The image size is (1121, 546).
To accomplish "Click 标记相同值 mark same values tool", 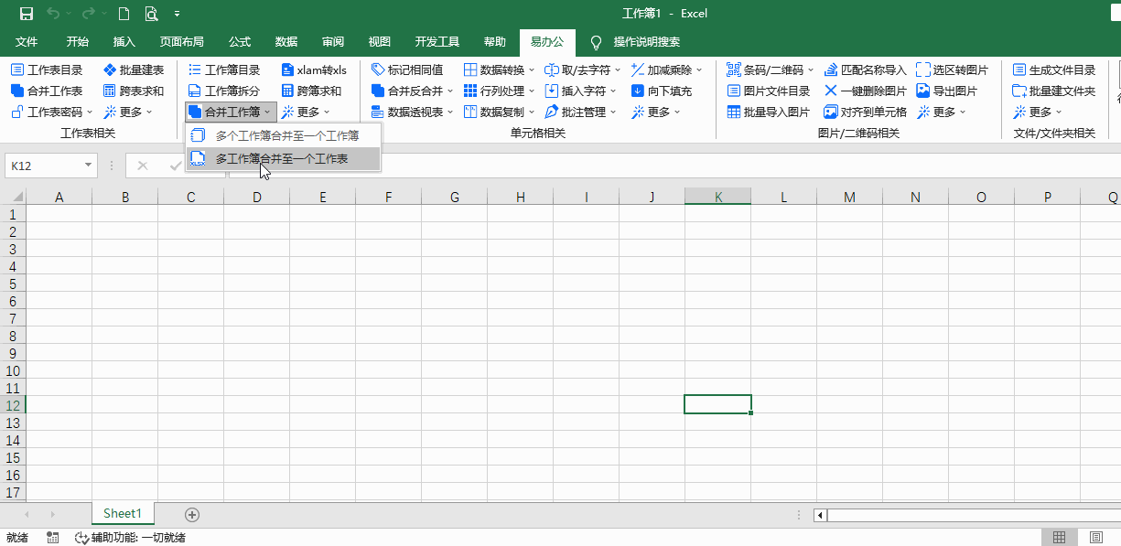I will coord(407,70).
